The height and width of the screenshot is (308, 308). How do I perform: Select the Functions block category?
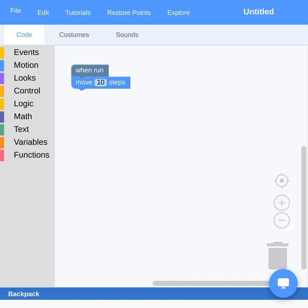click(27, 155)
